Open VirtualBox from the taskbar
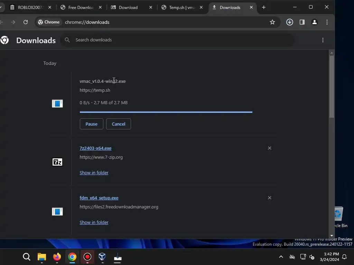This screenshot has height=265, width=354. (x=102, y=257)
